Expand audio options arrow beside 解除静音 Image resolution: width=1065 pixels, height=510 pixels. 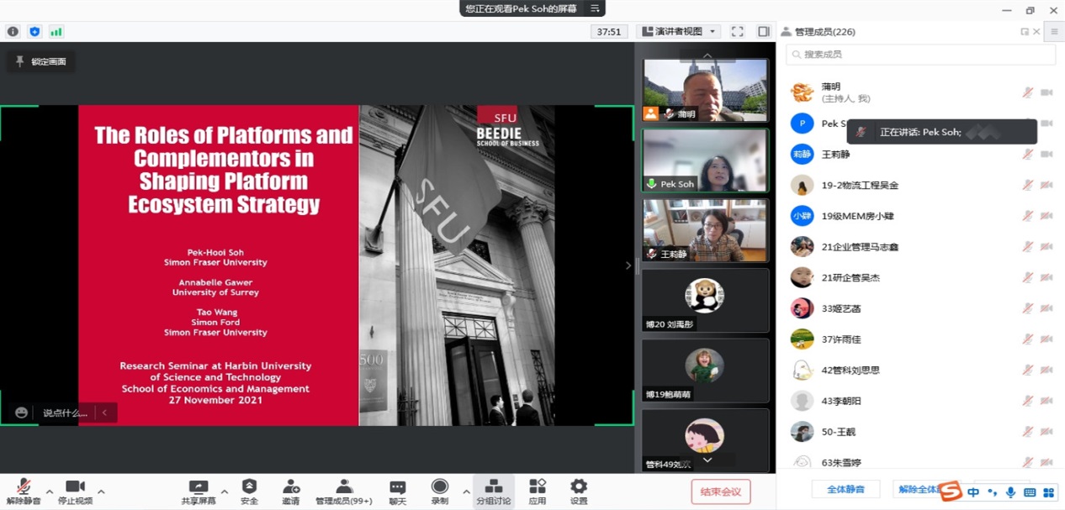(x=49, y=492)
